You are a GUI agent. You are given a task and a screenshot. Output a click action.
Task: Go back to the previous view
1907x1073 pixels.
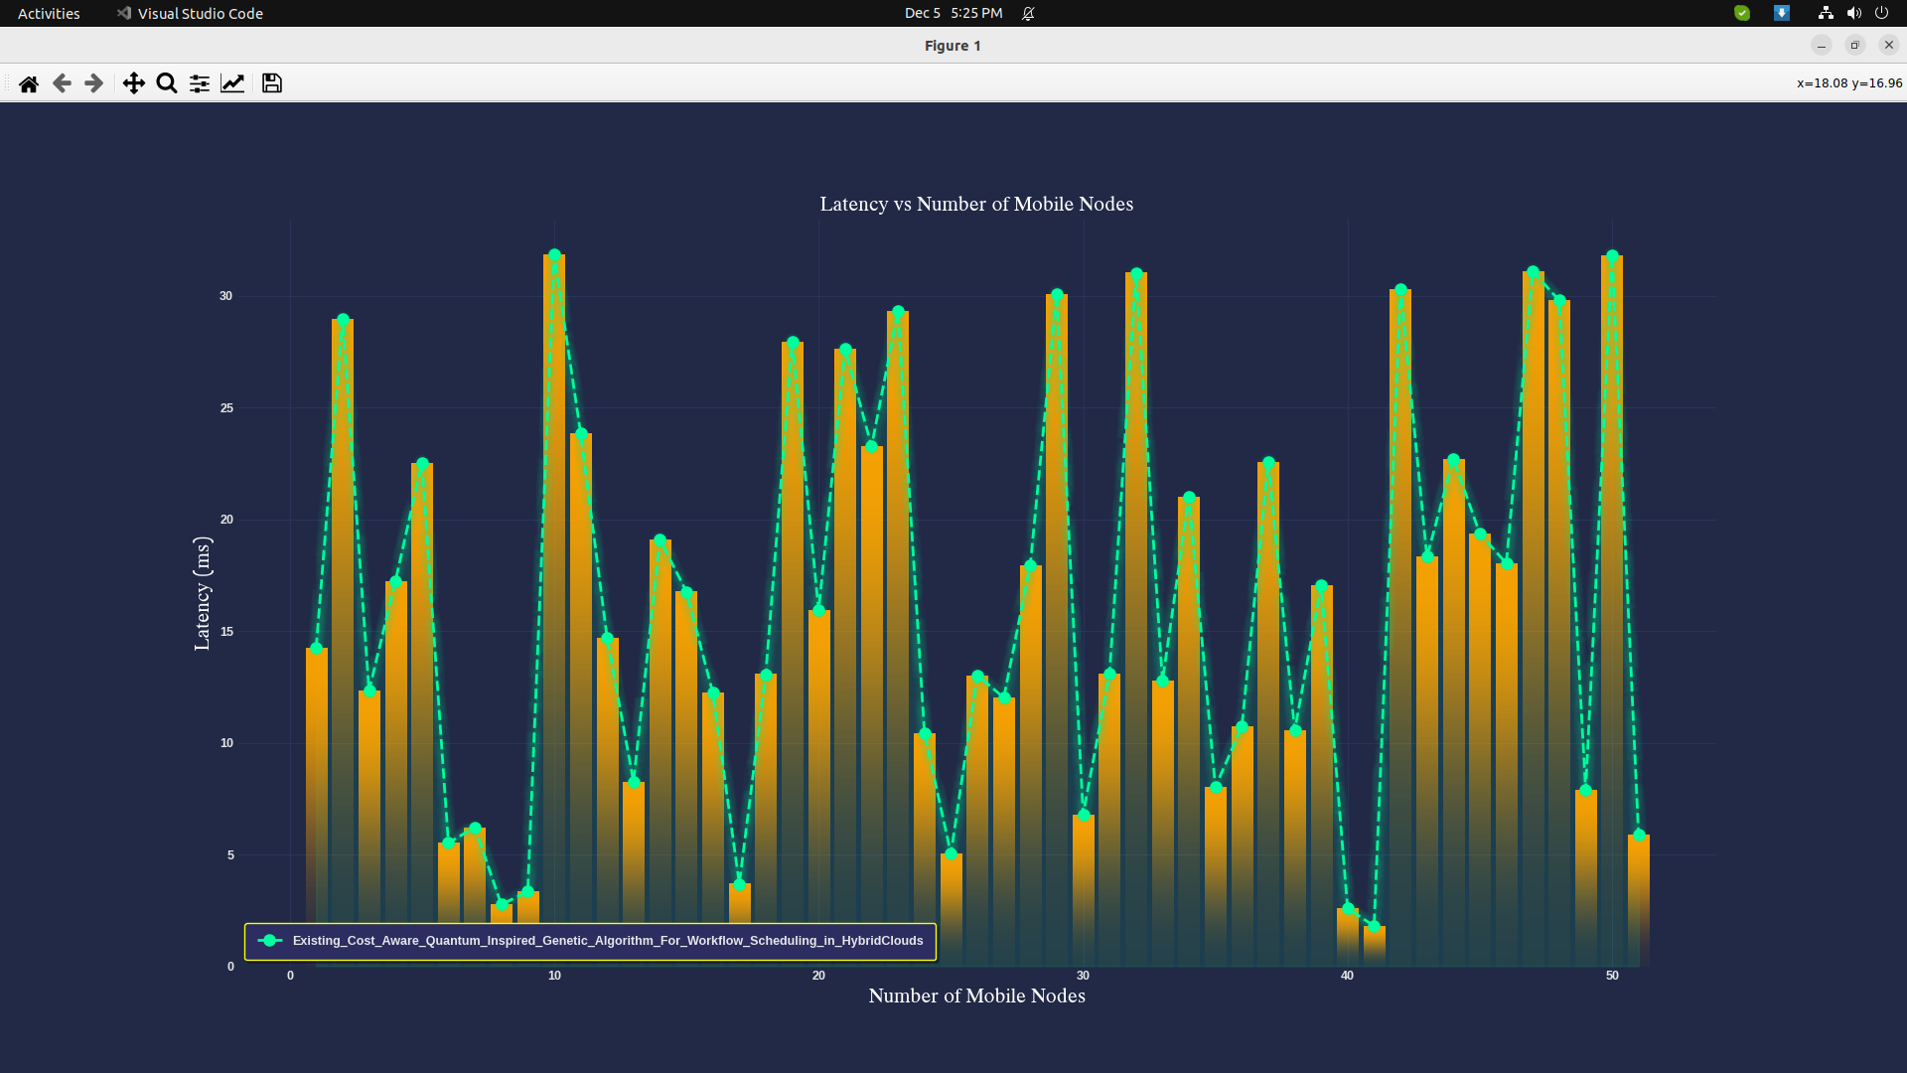click(62, 83)
